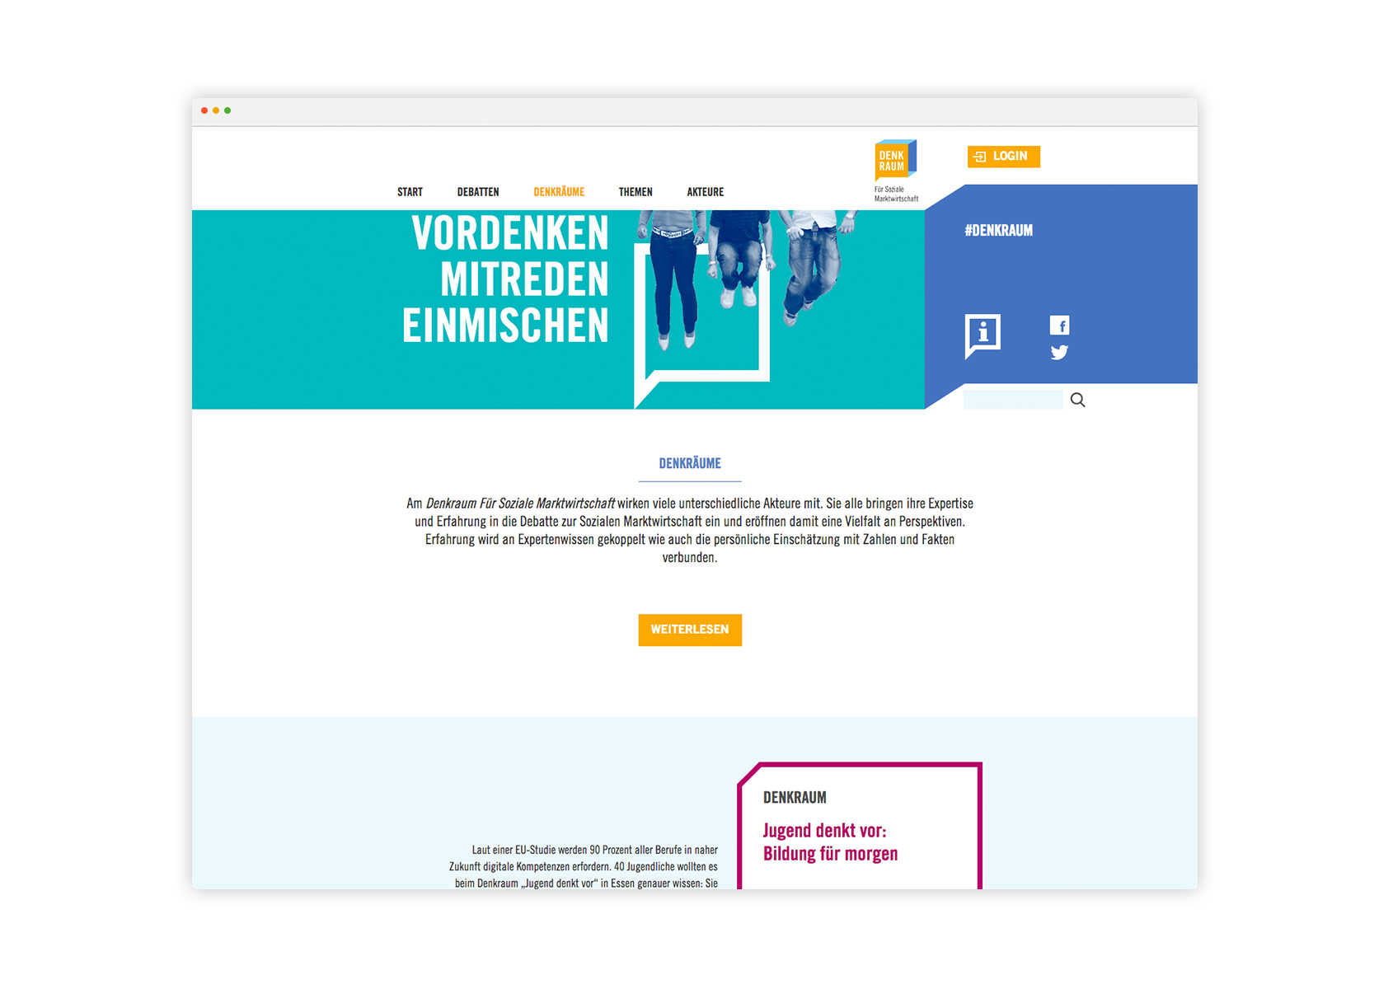
Task: Go to the DEBATTEN section
Action: [x=478, y=192]
